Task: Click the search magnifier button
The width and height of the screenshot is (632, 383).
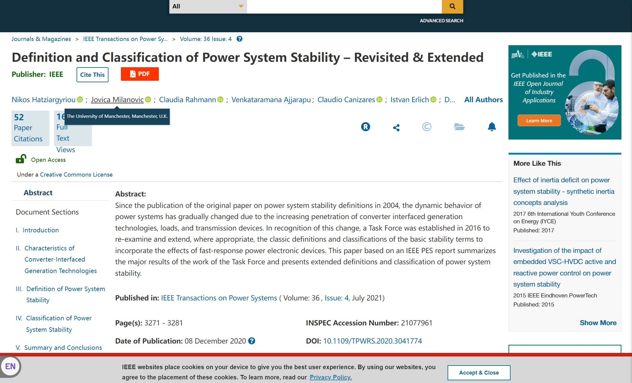Action: tap(452, 6)
